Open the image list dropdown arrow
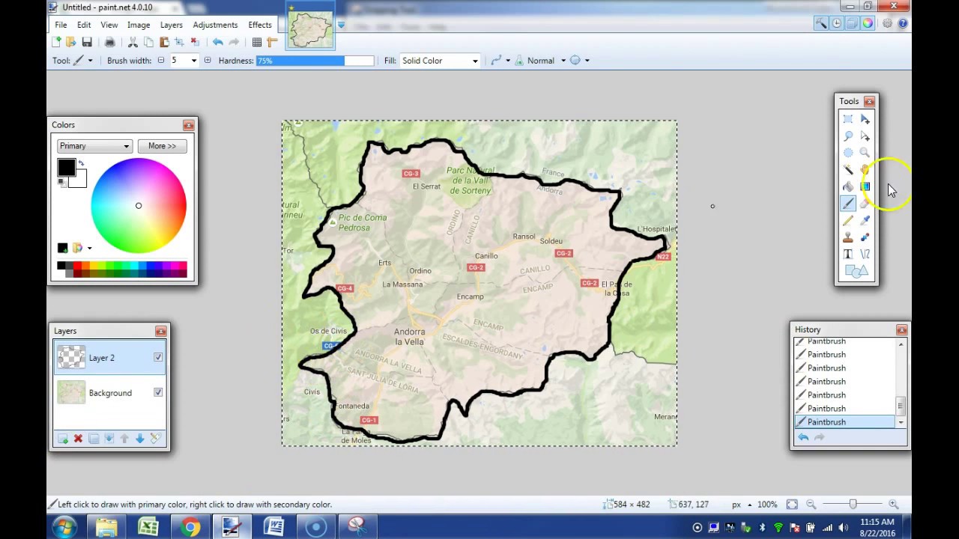Viewport: 959px width, 539px height. click(x=341, y=25)
